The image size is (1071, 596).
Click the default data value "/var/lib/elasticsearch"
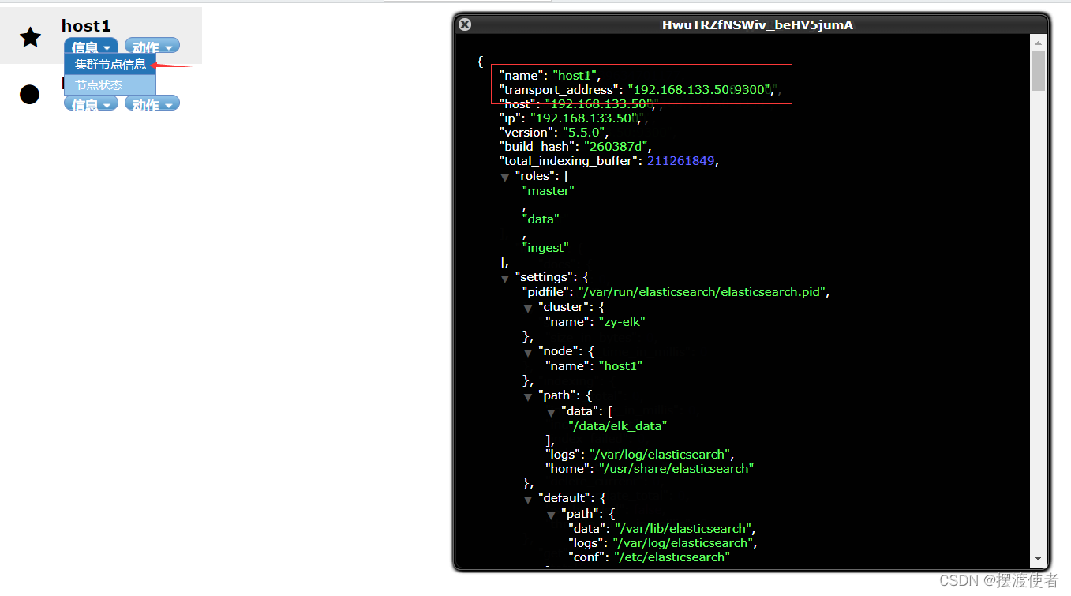(x=683, y=528)
